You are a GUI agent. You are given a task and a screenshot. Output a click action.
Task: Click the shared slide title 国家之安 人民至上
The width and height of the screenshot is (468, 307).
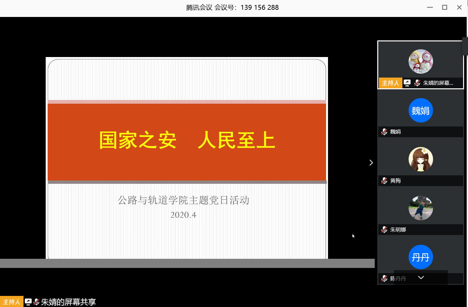point(187,140)
